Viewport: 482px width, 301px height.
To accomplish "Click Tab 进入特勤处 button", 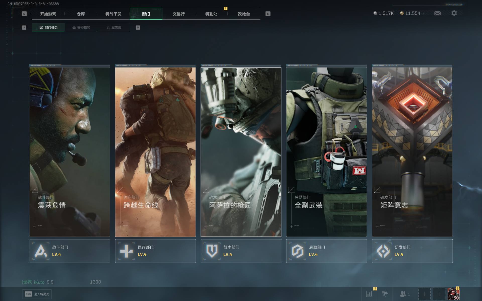I will click(37, 294).
